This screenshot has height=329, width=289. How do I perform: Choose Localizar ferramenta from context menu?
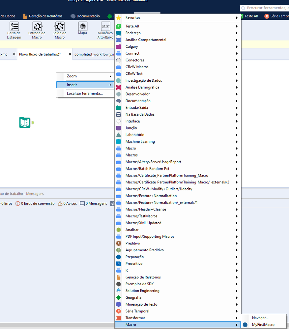[x=85, y=94]
